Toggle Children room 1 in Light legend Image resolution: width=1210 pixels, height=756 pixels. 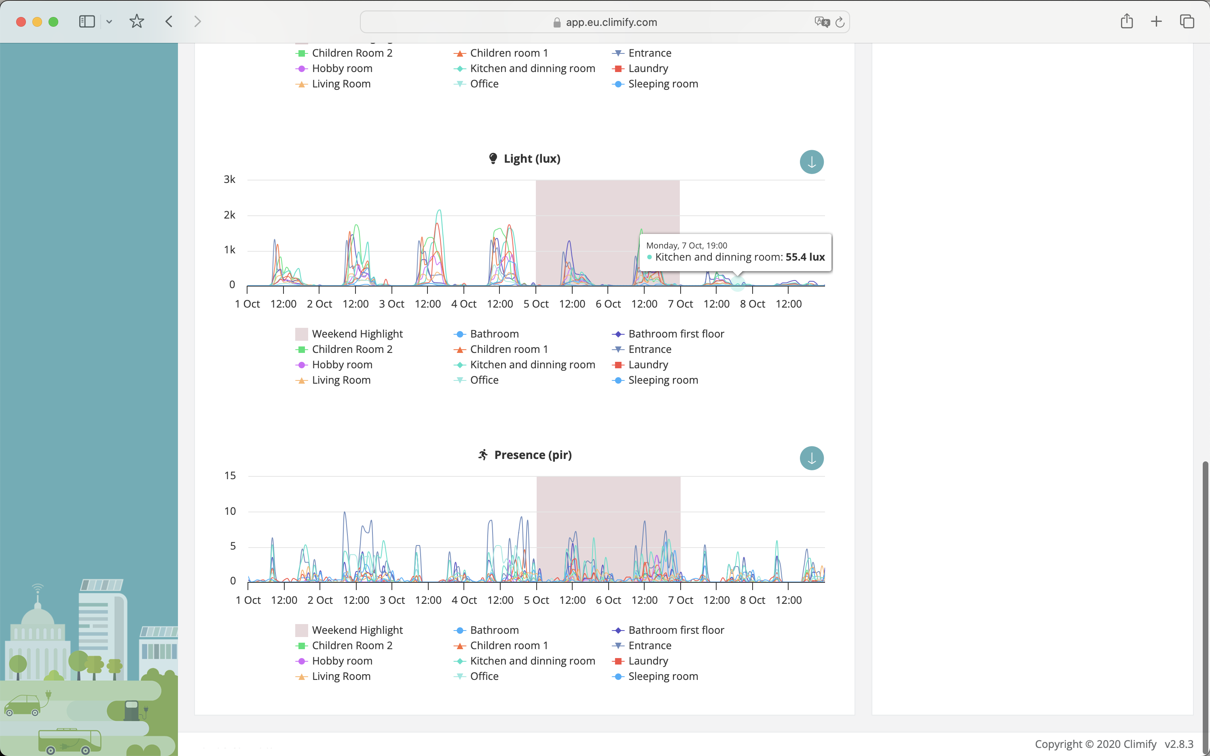coord(501,350)
